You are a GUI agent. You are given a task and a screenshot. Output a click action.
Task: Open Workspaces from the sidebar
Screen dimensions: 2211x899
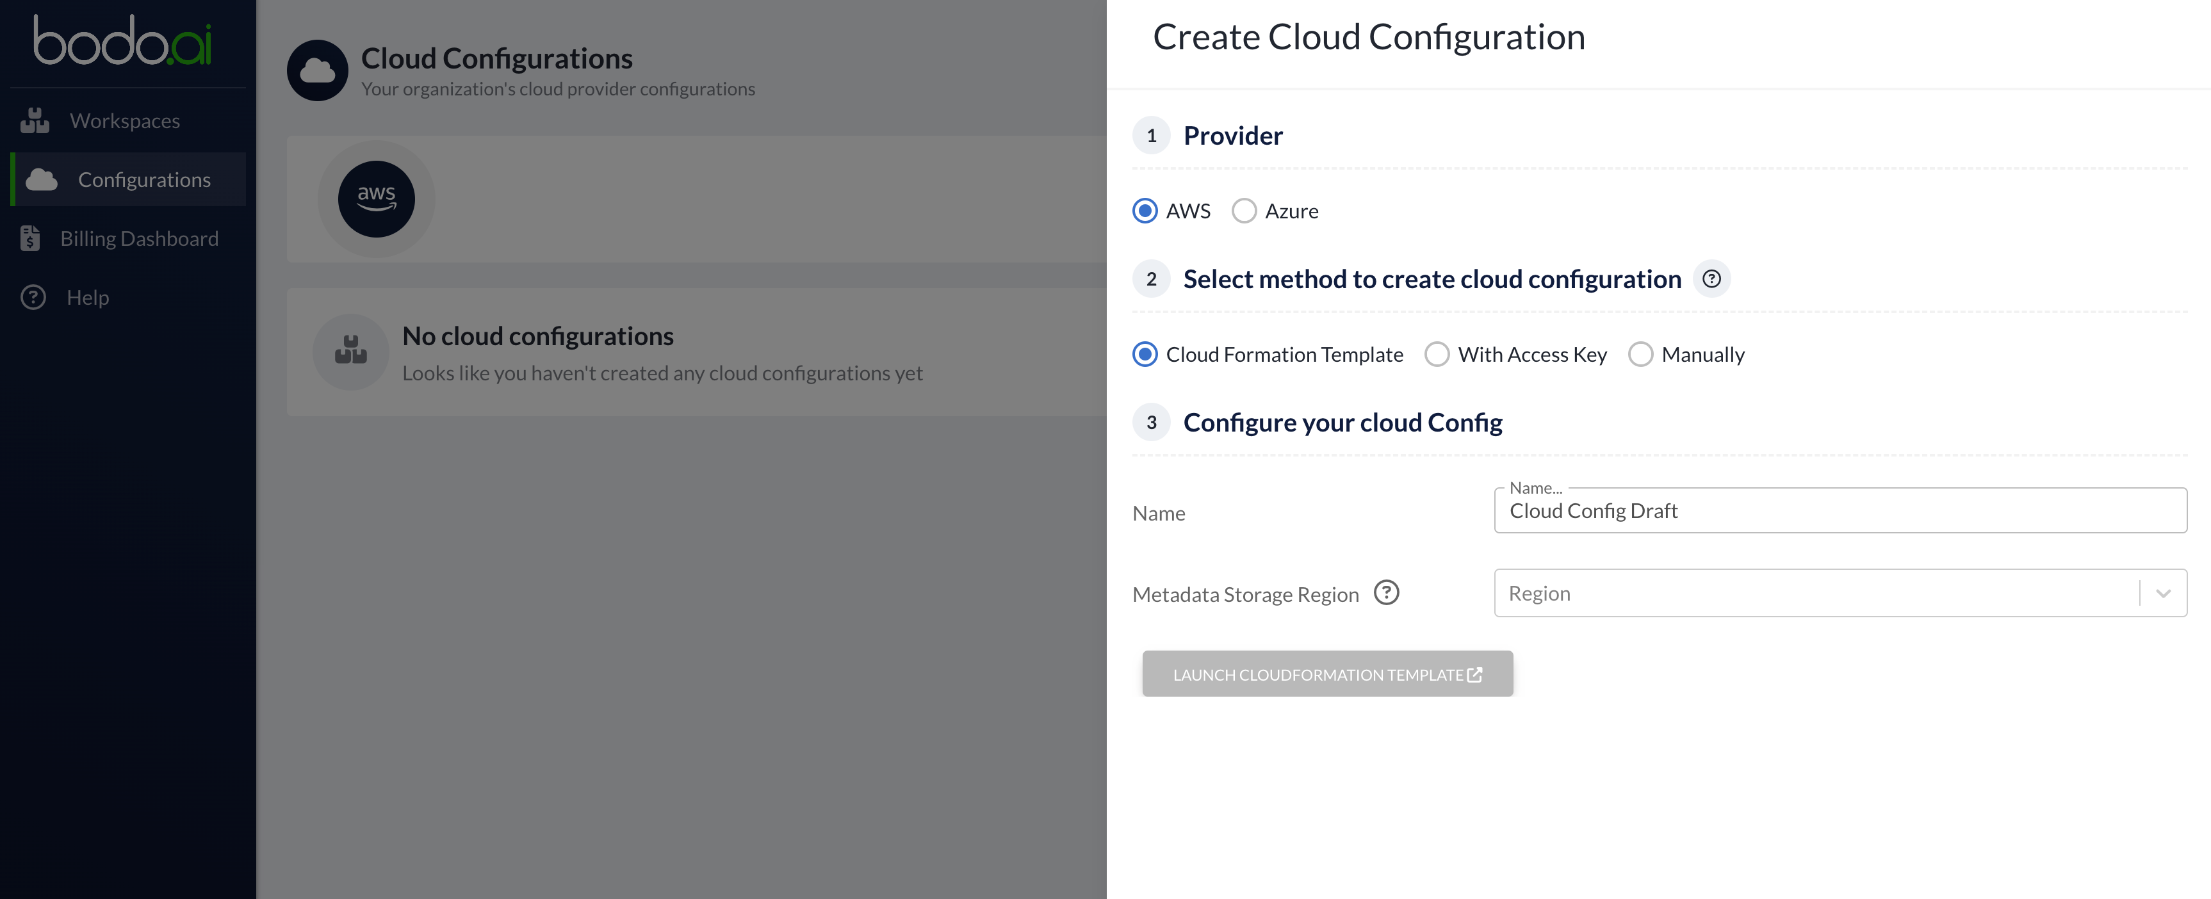(127, 121)
